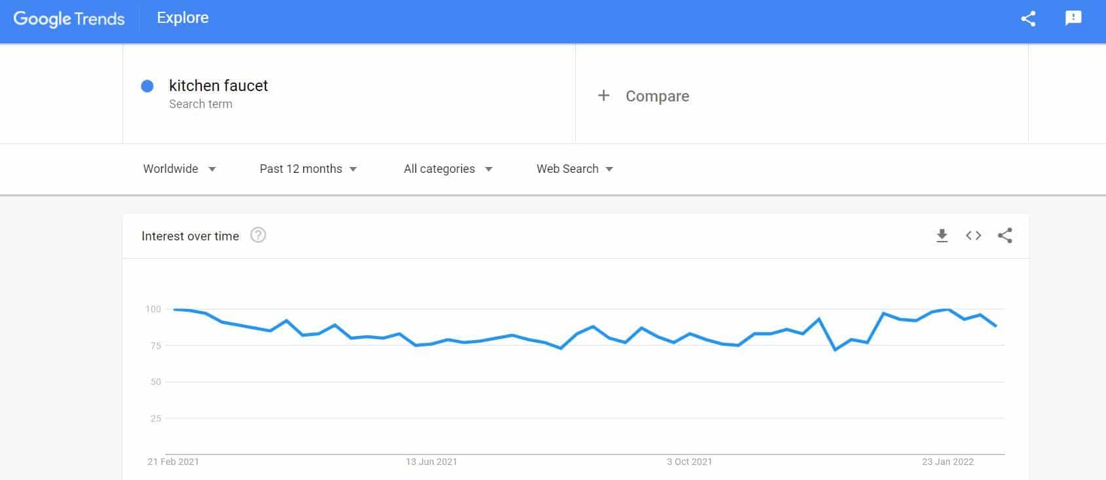The height and width of the screenshot is (480, 1106).
Task: Expand the Worldwide region dropdown
Action: point(180,169)
